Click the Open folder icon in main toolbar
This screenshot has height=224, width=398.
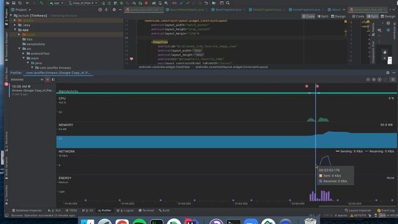pyautogui.click(x=7, y=3)
